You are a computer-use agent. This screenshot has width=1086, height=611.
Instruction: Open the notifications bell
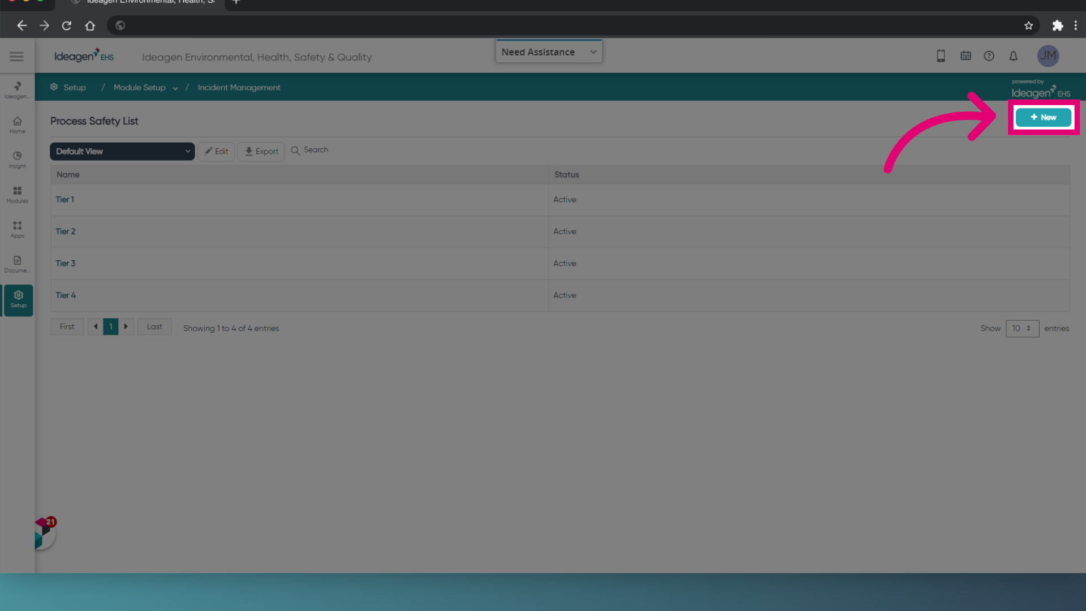pos(1013,56)
